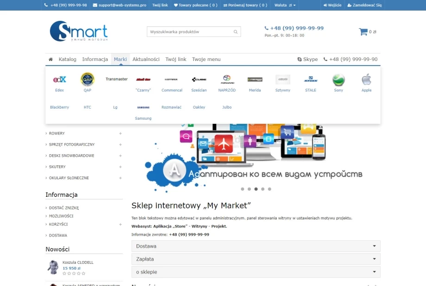Image resolution: width=426 pixels, height=286 pixels.
Task: Select the third slider pagination dot
Action: coord(256,189)
